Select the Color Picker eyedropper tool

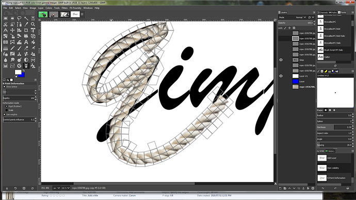click(x=26, y=24)
